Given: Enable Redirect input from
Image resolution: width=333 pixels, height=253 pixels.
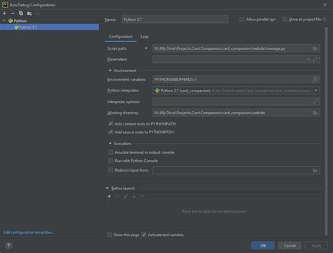Looking at the screenshot, I should (111, 170).
